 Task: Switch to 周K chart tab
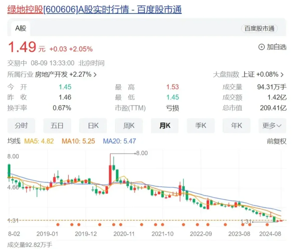pos(129,126)
